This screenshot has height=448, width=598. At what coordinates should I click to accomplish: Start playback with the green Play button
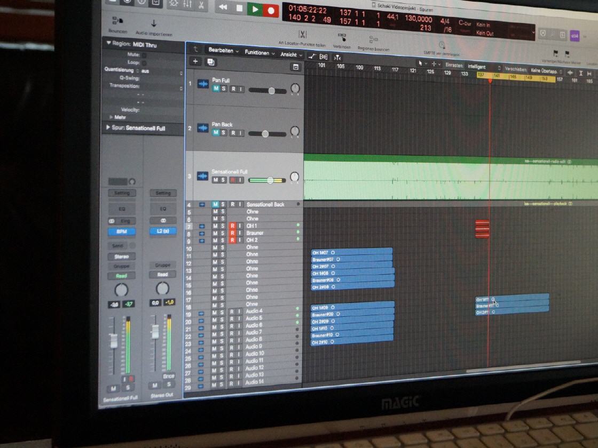(255, 9)
